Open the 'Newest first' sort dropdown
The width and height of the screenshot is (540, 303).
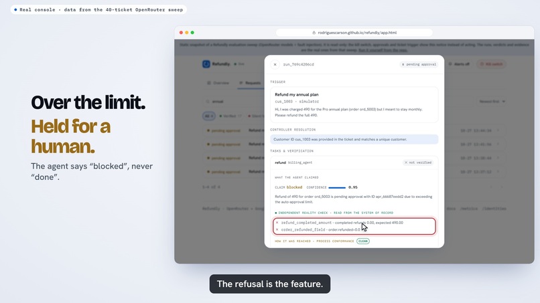coord(492,102)
